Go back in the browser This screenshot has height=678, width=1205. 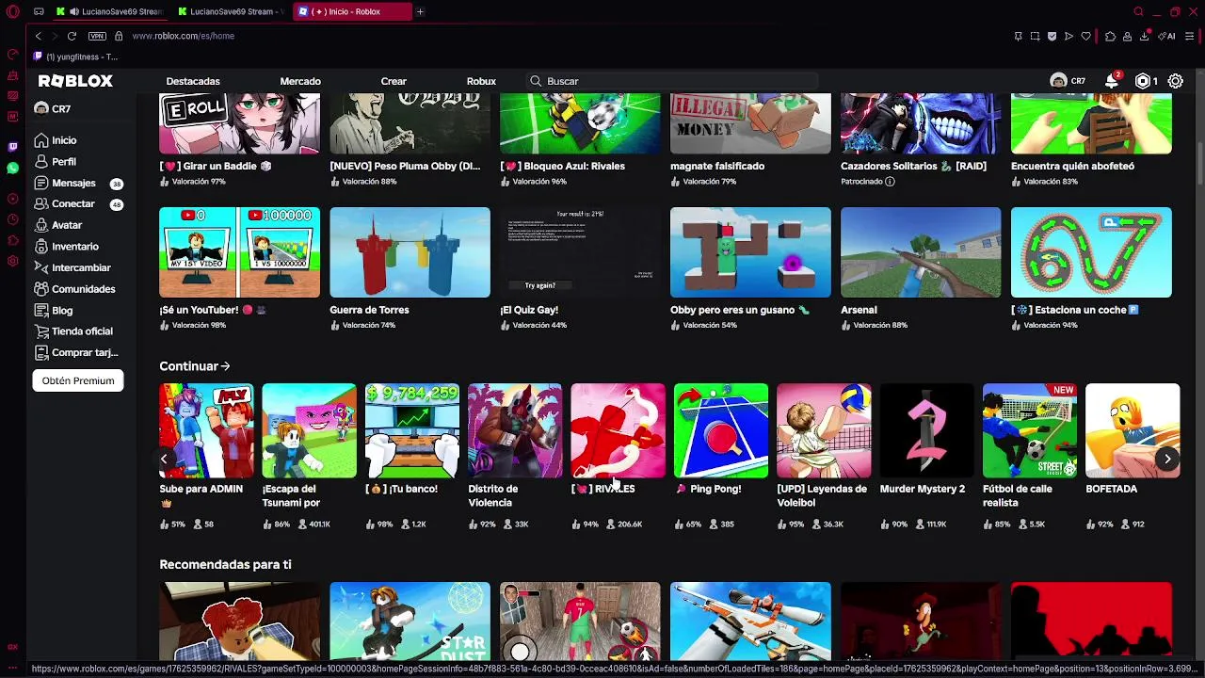(39, 36)
